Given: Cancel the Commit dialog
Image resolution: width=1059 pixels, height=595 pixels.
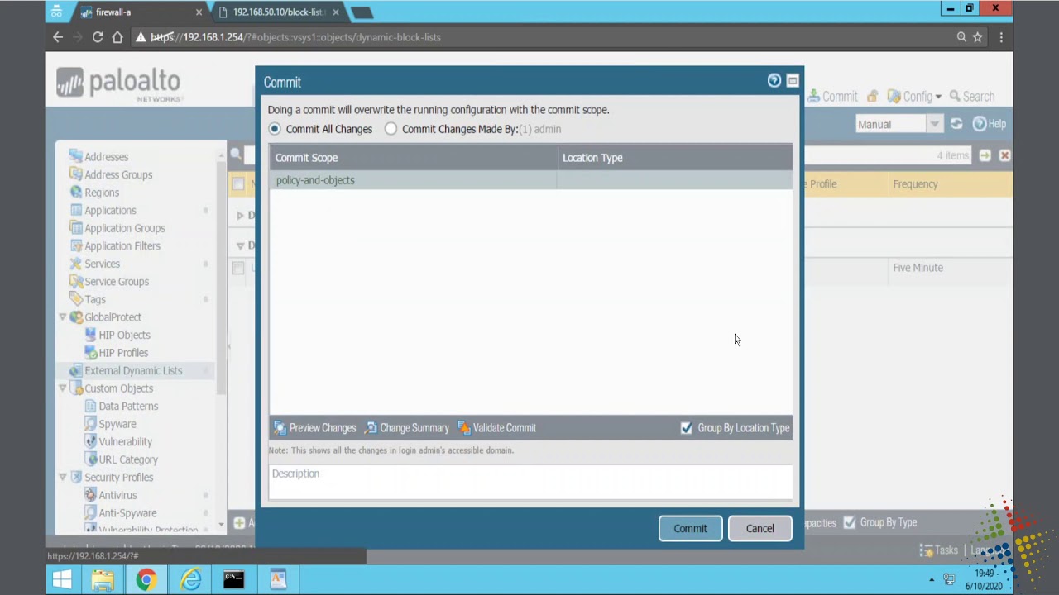Looking at the screenshot, I should click(760, 528).
